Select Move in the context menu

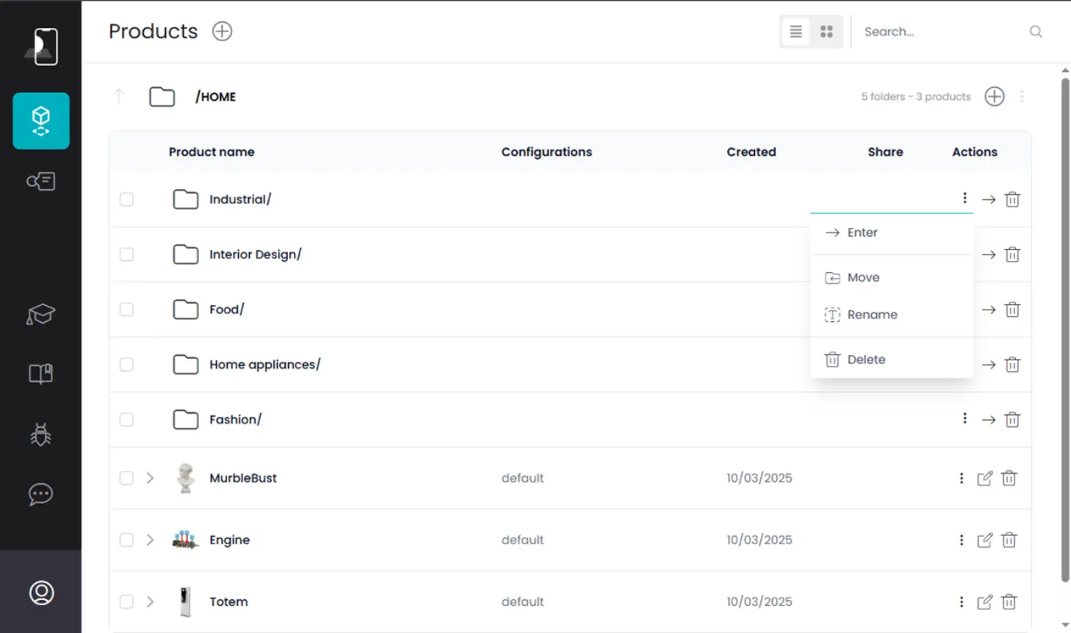[x=863, y=277]
